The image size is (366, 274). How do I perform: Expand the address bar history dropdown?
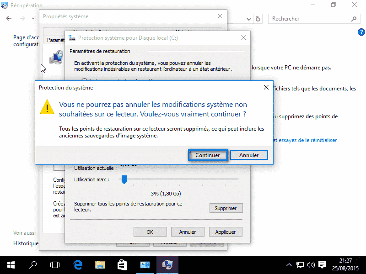coord(248,19)
